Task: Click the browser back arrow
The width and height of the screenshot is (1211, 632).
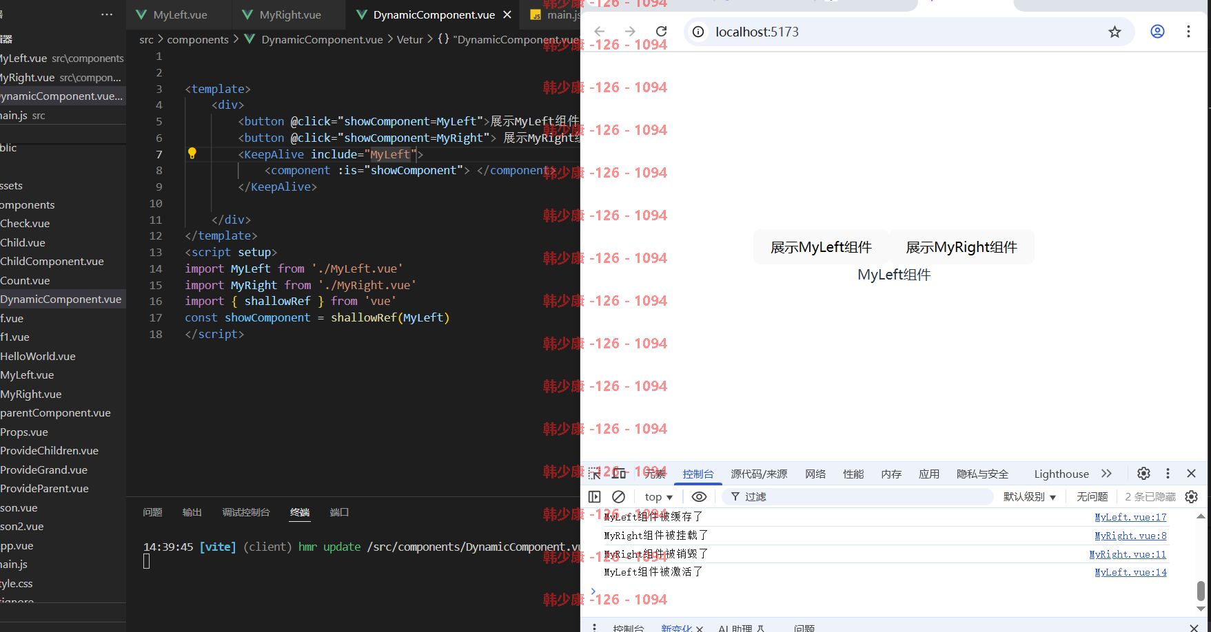Action: click(x=600, y=32)
